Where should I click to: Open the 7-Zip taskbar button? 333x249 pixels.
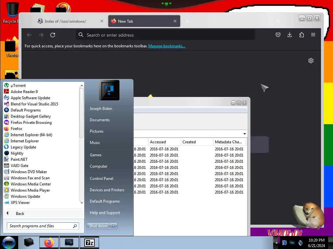click(89, 243)
